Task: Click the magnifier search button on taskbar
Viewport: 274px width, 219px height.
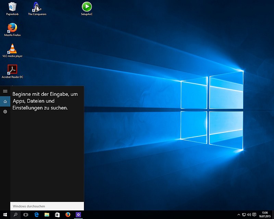Action: click(15, 215)
